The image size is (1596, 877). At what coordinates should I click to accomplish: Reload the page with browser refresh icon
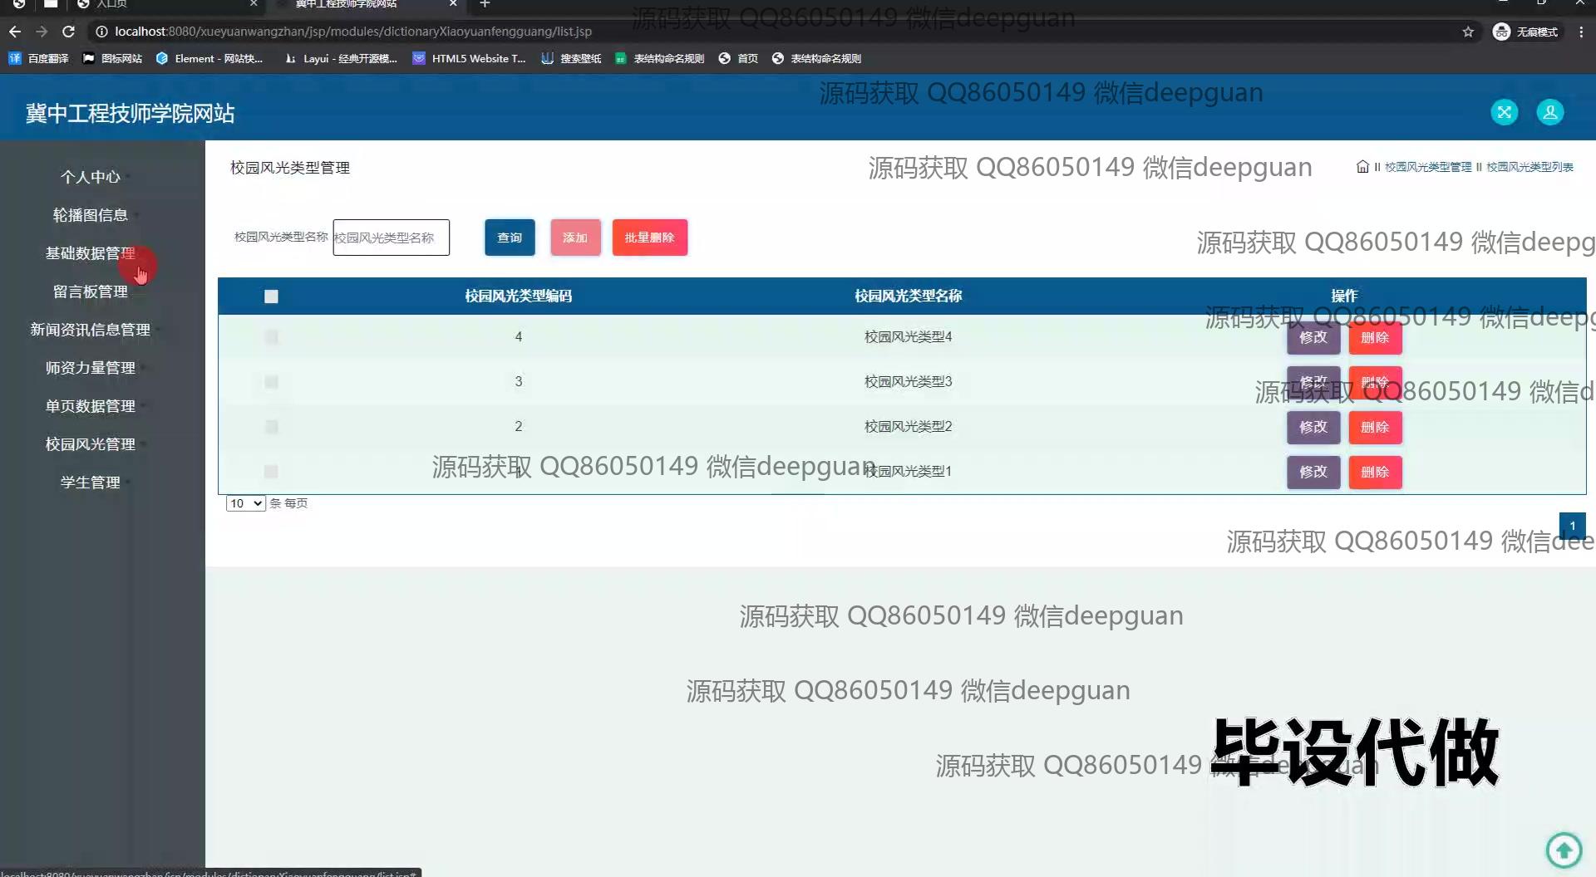click(x=69, y=32)
